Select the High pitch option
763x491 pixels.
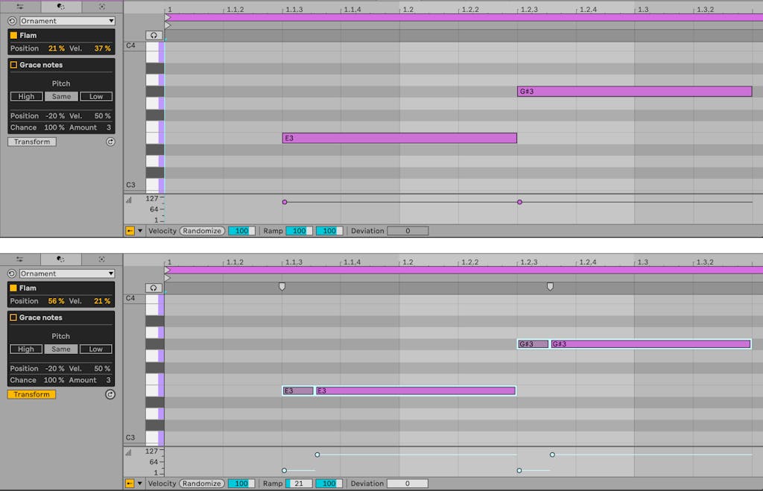26,96
